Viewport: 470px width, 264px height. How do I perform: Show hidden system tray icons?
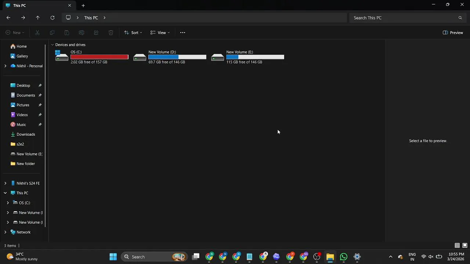click(390, 257)
